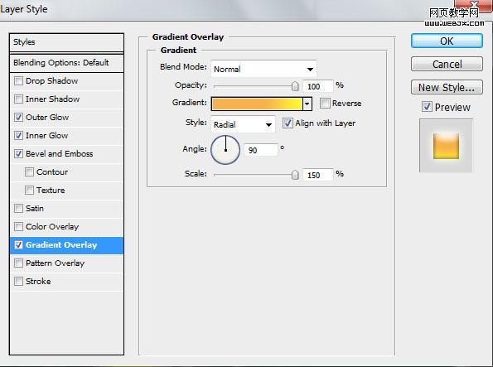Open the Inner Glow settings row

click(x=66, y=136)
